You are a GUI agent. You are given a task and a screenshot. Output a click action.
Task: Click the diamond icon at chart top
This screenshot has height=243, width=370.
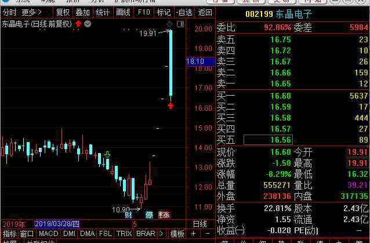170,24
